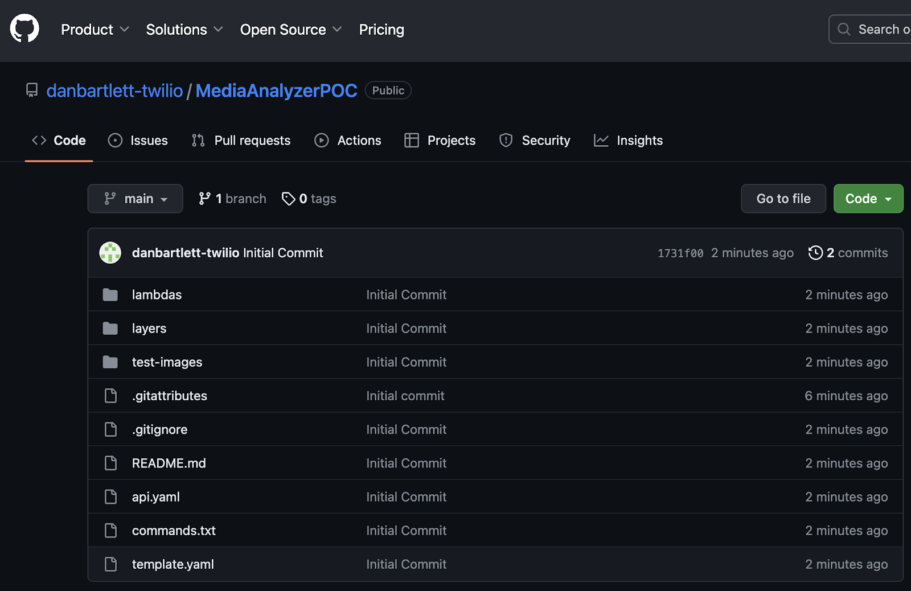The height and width of the screenshot is (591, 911).
Task: Switch to the Projects tab
Action: pos(440,140)
